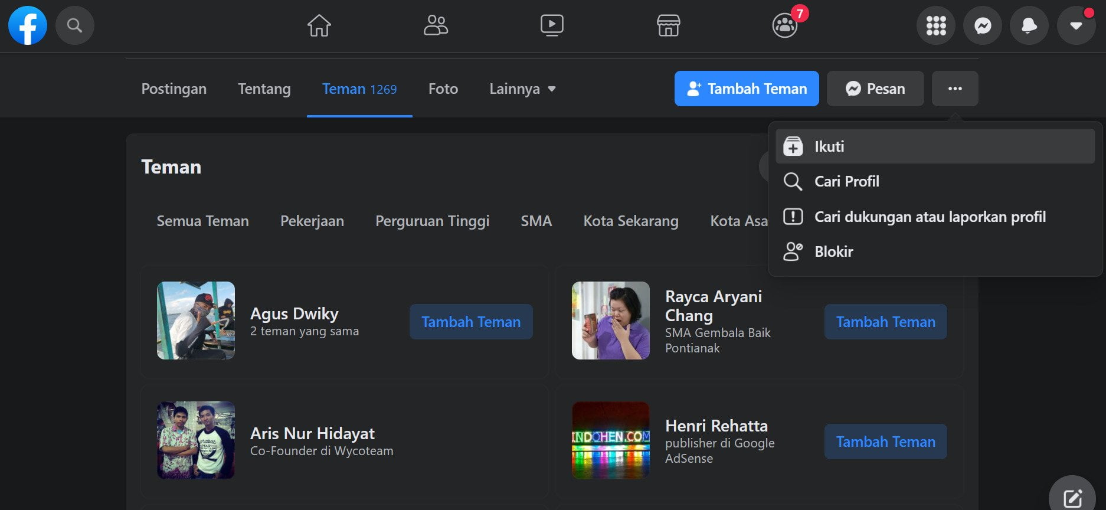This screenshot has height=510, width=1106.
Task: Open Groups icon with 7 notifications
Action: click(x=785, y=25)
